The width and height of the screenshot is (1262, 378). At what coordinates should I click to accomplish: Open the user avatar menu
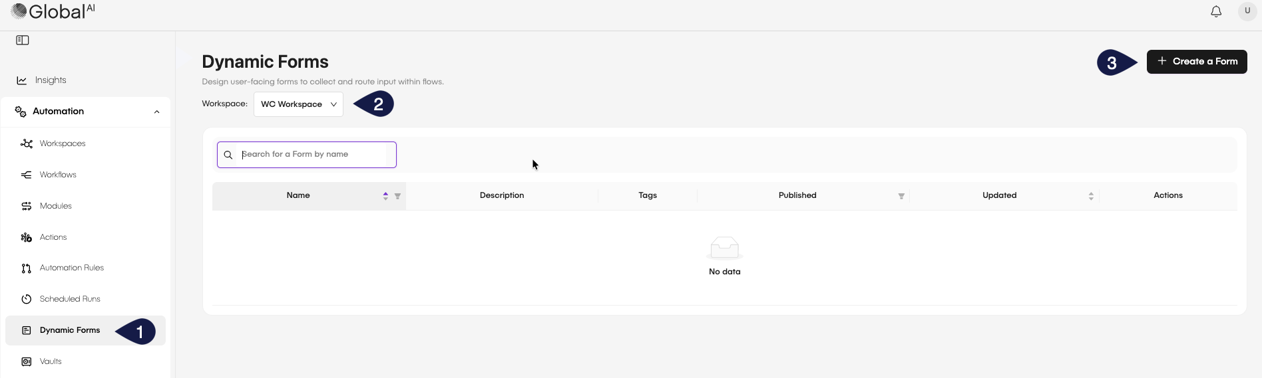coord(1247,11)
